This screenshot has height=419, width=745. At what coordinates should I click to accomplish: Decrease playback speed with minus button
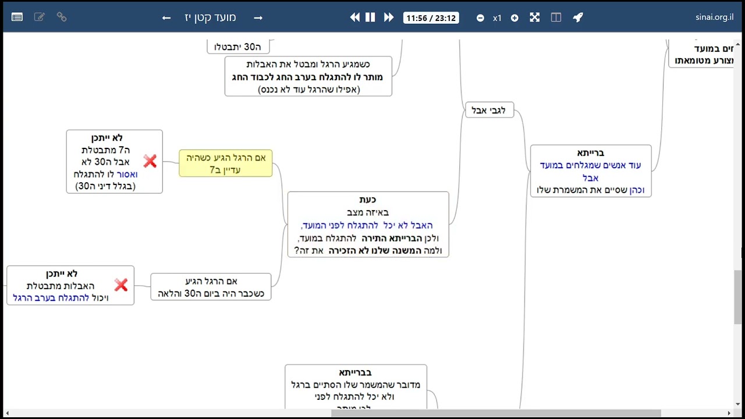(480, 18)
